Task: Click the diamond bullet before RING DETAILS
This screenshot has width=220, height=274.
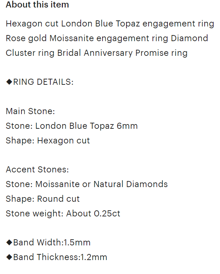Action: pyautogui.click(x=9, y=82)
